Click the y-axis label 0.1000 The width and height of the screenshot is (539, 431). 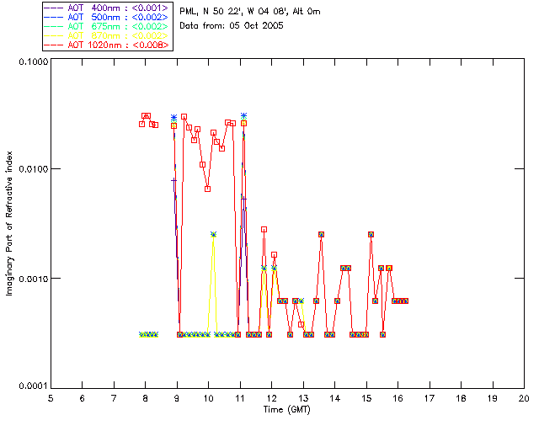(33, 61)
